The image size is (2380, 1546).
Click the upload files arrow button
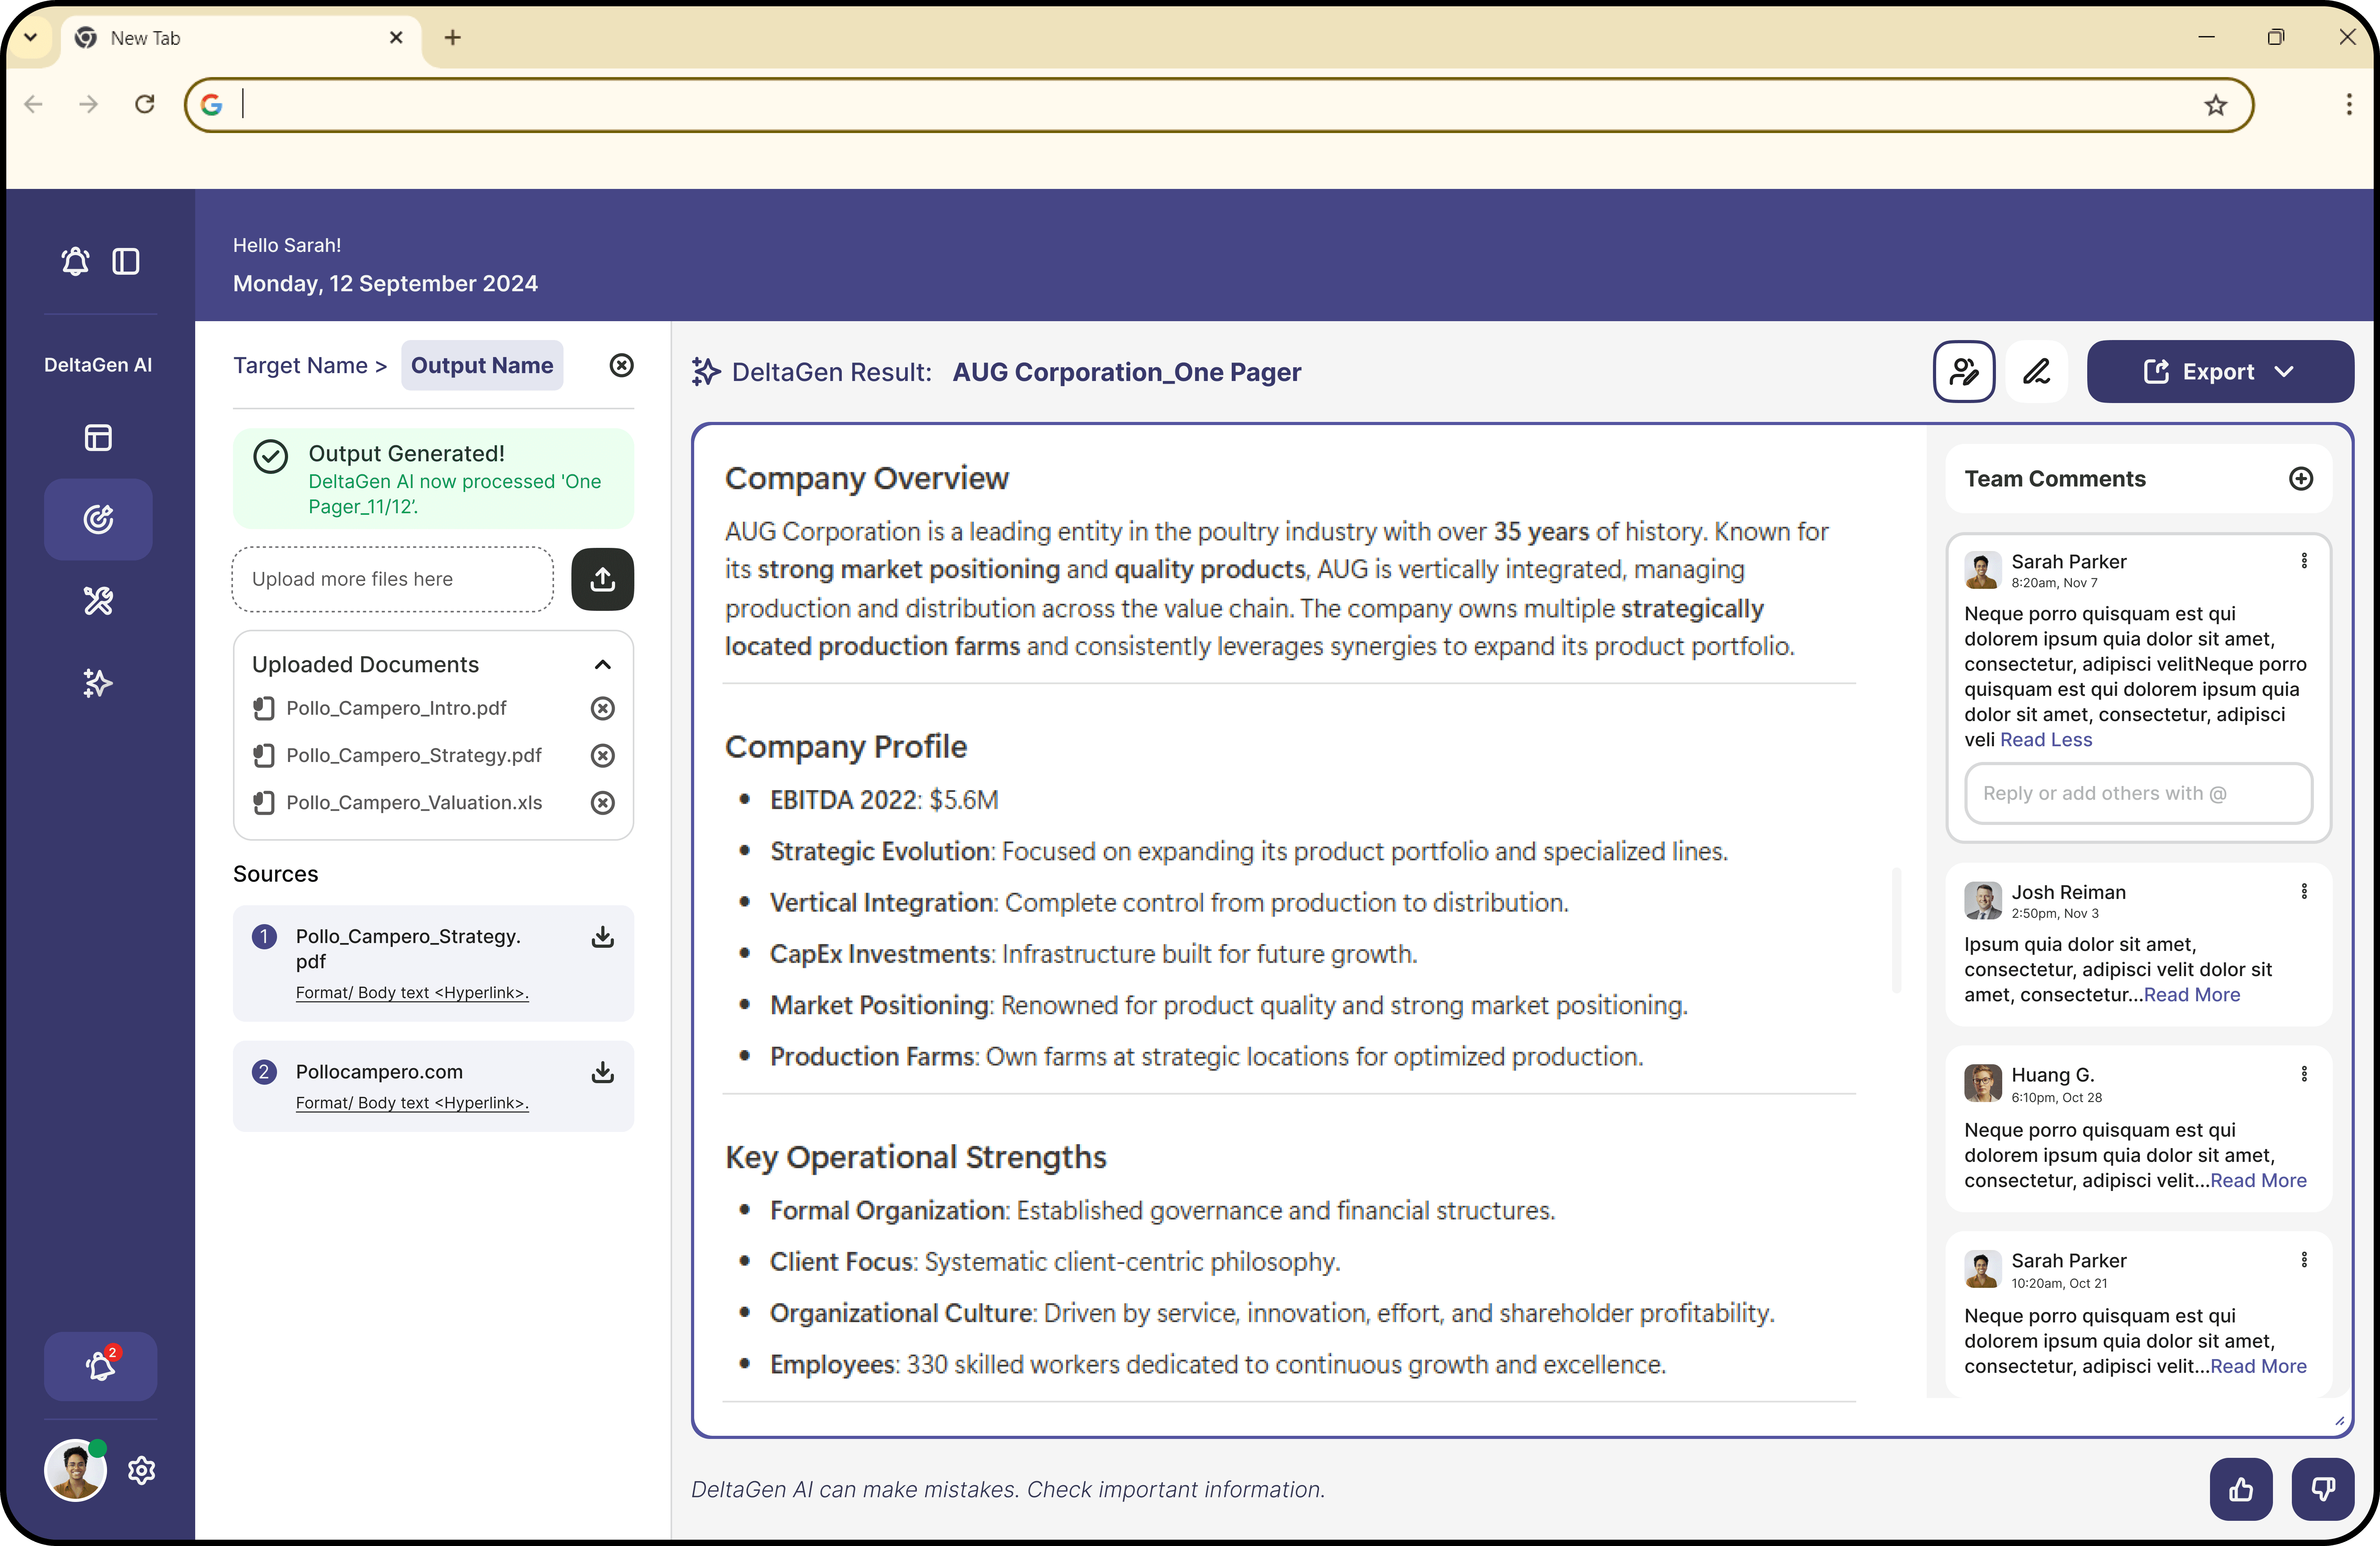click(602, 579)
